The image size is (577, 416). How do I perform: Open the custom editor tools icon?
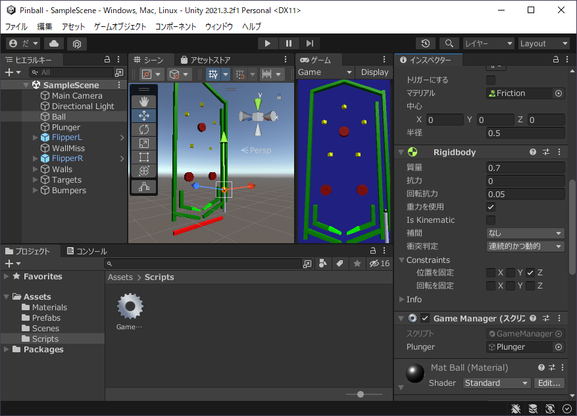coord(144,187)
